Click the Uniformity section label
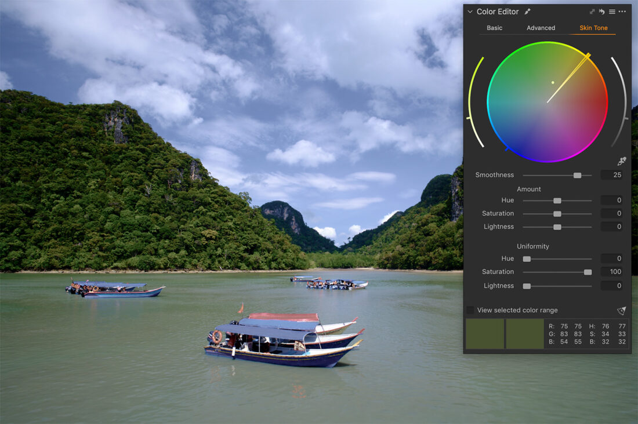This screenshot has width=638, height=424. [x=532, y=246]
